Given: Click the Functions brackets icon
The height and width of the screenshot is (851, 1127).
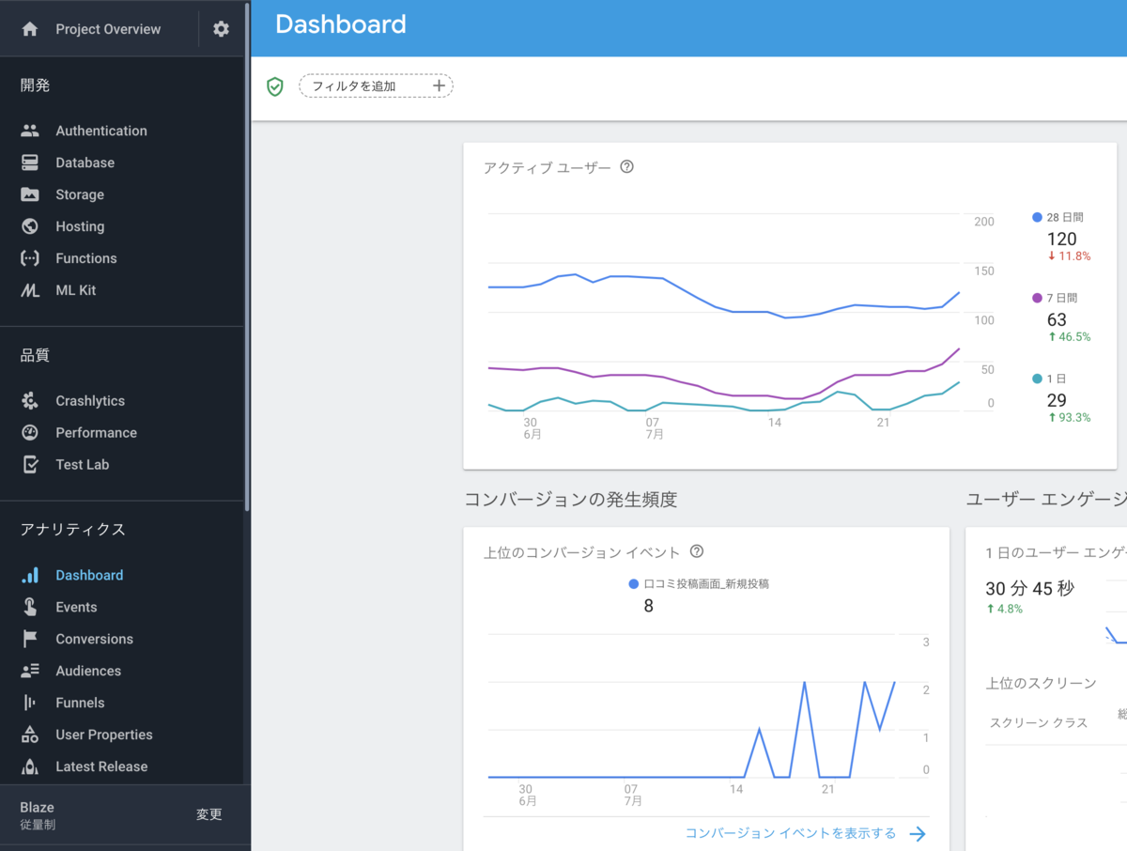Looking at the screenshot, I should click(x=30, y=258).
